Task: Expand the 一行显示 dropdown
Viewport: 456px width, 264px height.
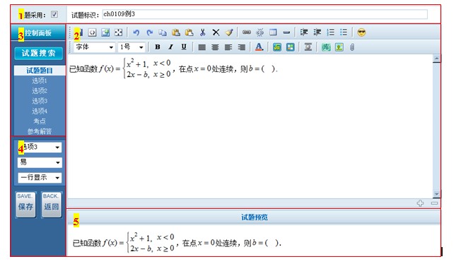Action: (40, 177)
